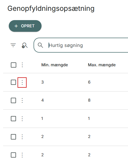Image resolution: width=128 pixels, height=164 pixels.
Task: Open three-dot menu for row 3/6
Action: point(22,83)
